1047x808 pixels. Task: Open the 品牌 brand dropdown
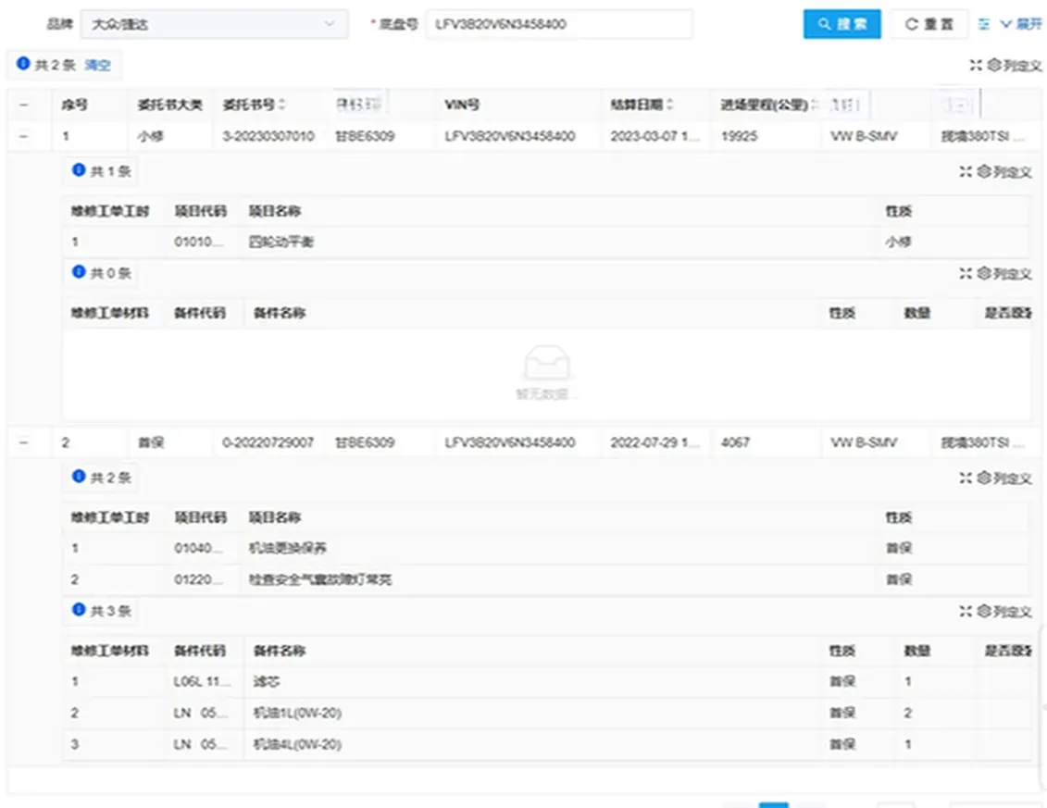[x=213, y=24]
